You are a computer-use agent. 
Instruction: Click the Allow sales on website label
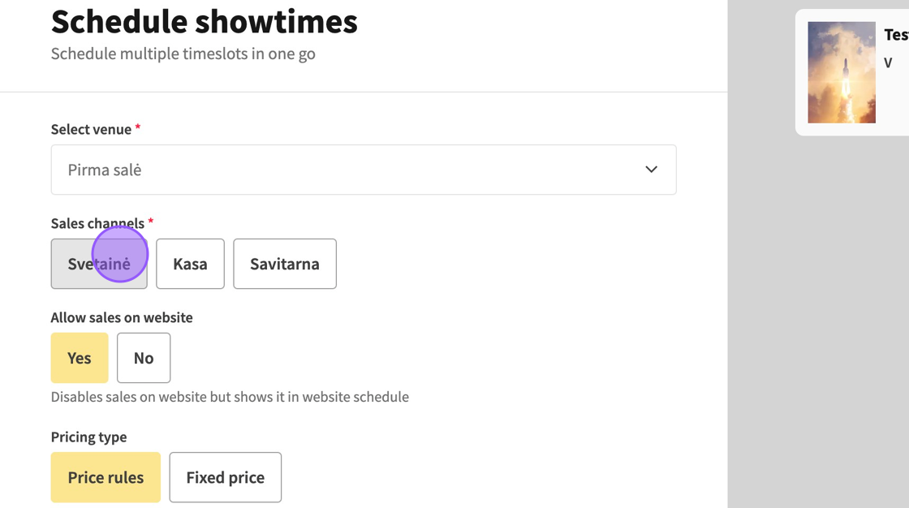coord(122,317)
